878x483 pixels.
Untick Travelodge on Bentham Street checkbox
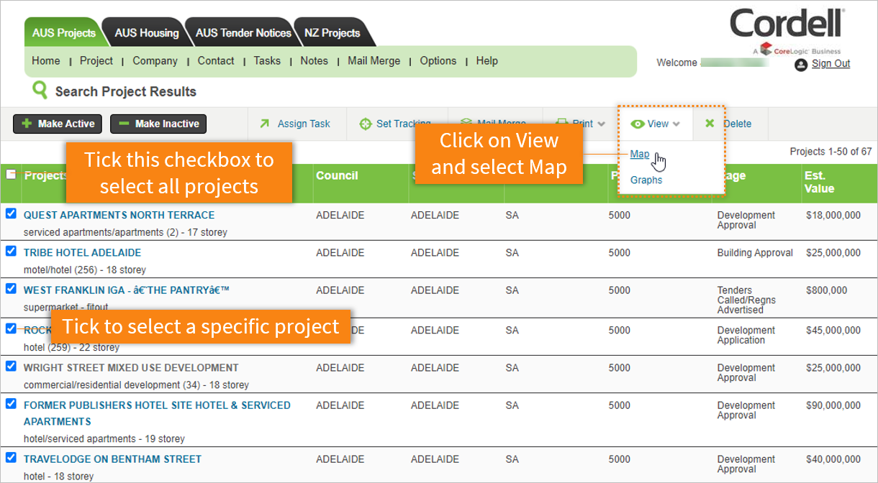point(11,457)
